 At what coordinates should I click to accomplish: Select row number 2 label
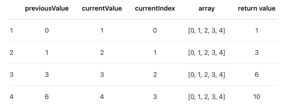[x=11, y=53]
